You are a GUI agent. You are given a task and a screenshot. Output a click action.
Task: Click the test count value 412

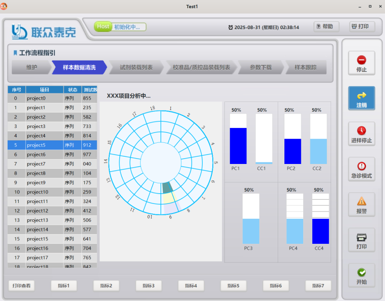(87, 211)
